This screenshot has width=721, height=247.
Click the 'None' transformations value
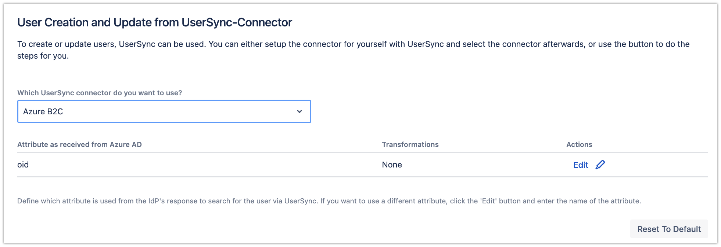pos(392,165)
